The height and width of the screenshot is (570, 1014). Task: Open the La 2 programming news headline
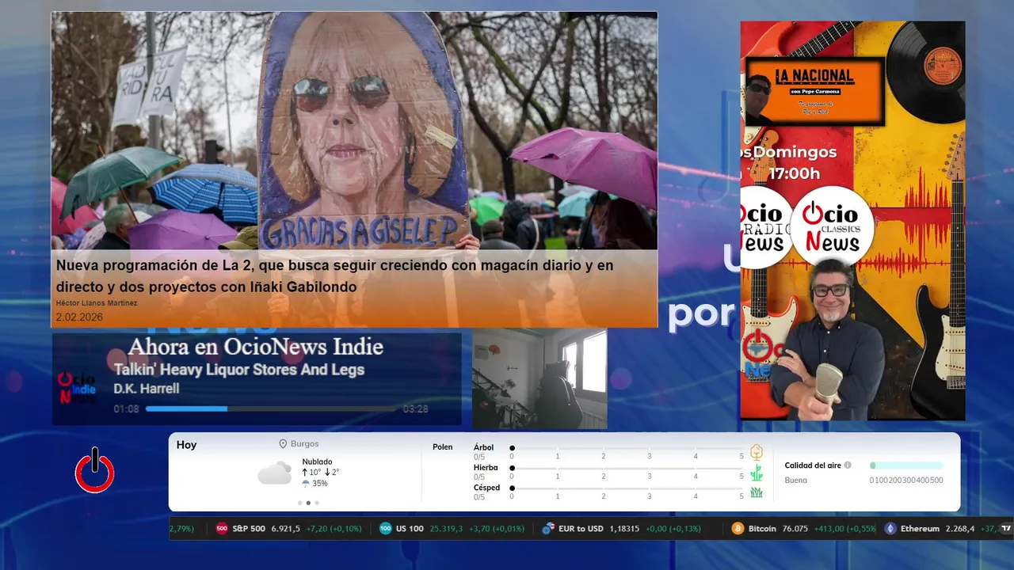[x=334, y=276]
